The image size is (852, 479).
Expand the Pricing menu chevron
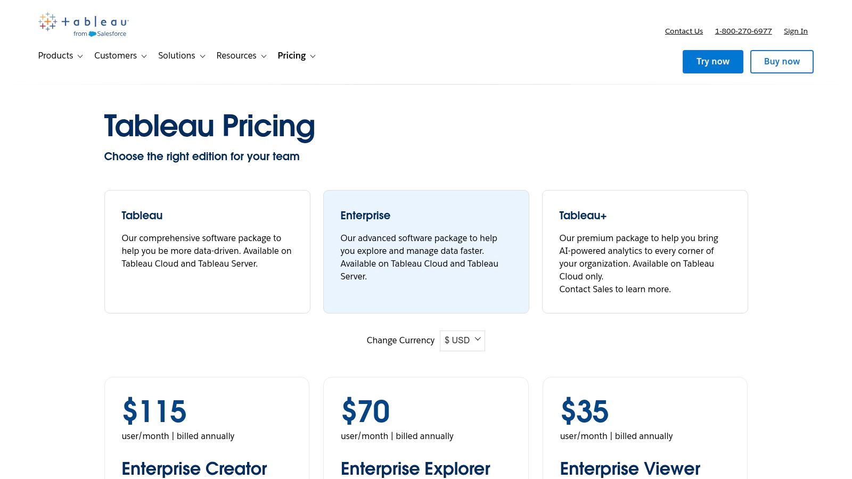(313, 56)
